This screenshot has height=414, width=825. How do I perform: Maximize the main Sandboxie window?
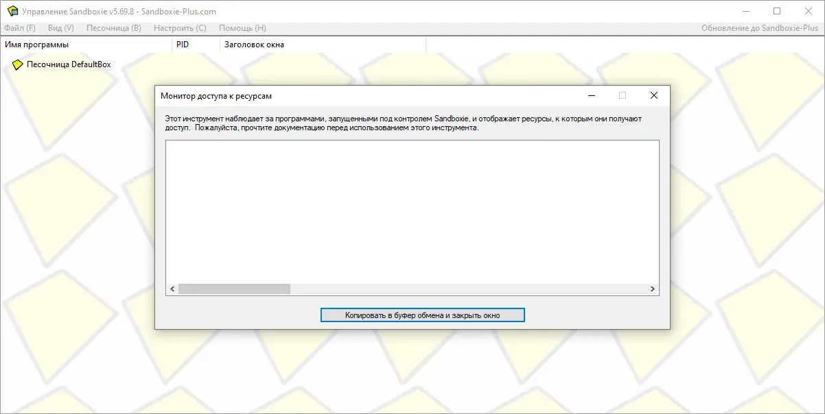click(x=777, y=11)
